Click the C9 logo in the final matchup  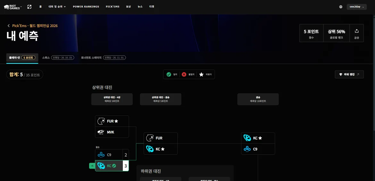tap(247, 149)
